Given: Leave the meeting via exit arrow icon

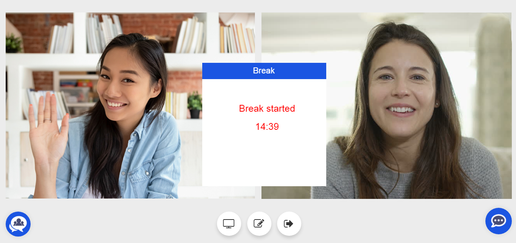Looking at the screenshot, I should pyautogui.click(x=289, y=224).
